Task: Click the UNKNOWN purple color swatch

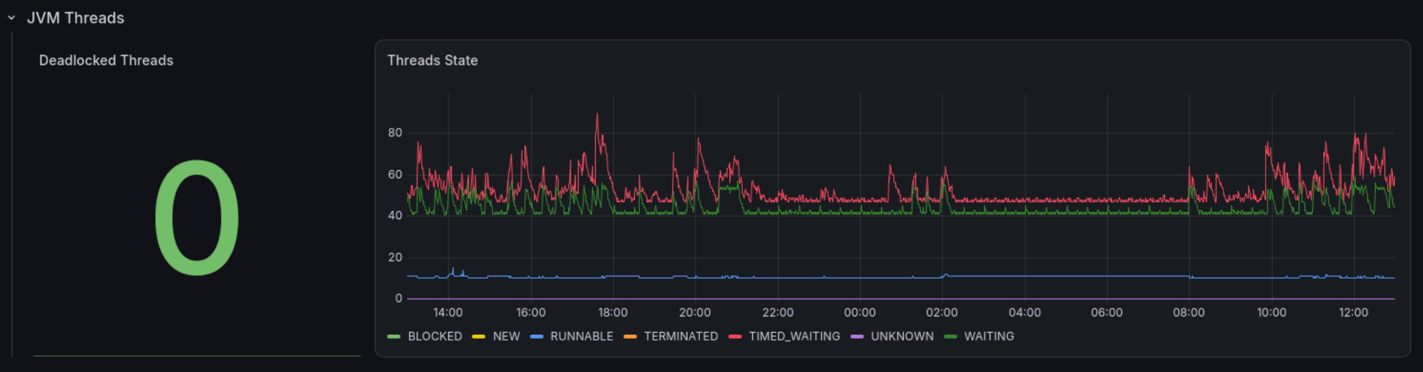Action: [857, 336]
